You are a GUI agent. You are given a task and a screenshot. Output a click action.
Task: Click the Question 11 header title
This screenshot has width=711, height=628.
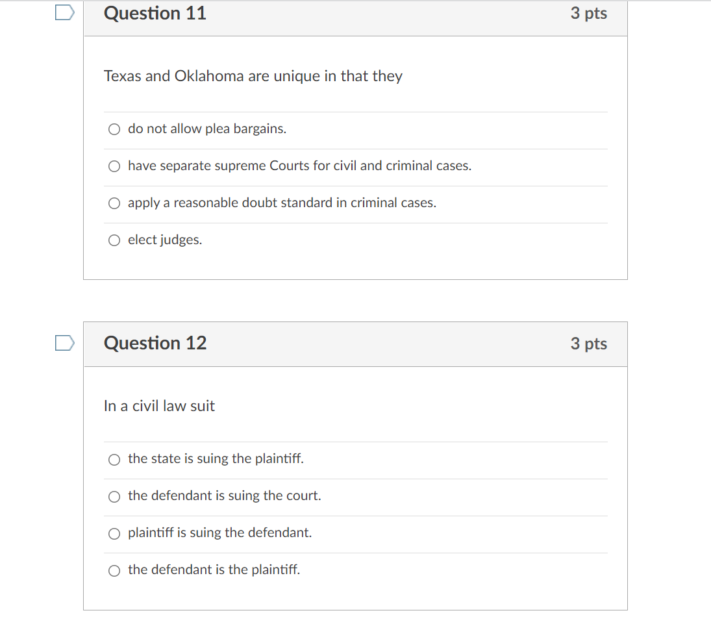(155, 13)
